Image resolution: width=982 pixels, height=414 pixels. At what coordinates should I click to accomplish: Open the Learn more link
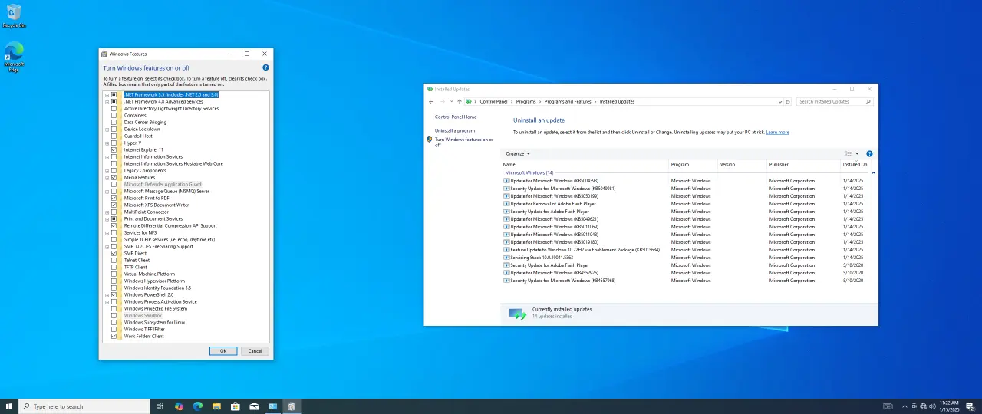pyautogui.click(x=777, y=132)
